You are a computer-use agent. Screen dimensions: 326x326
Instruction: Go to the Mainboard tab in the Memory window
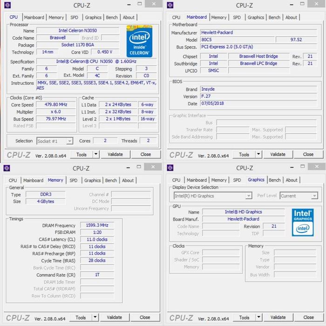[x=33, y=181]
